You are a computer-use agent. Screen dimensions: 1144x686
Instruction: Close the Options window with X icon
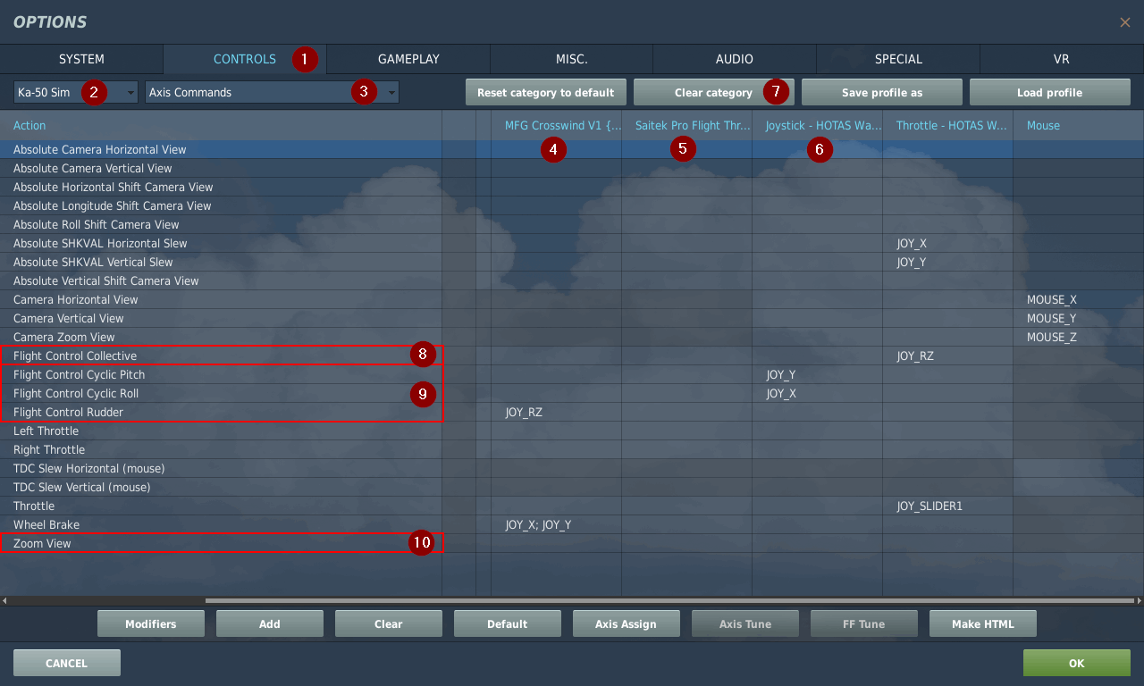[1124, 22]
